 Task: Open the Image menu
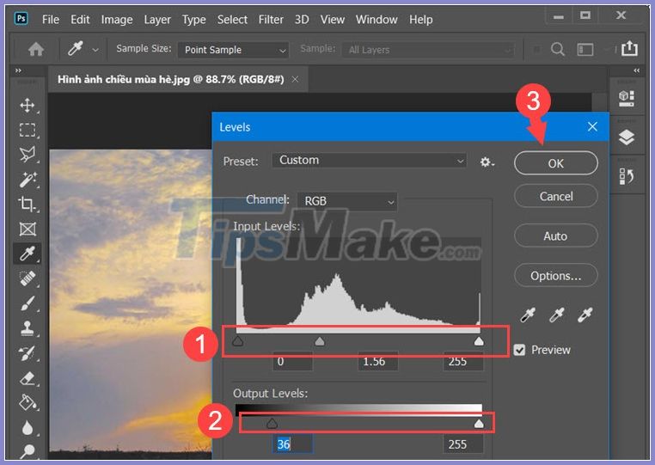[117, 20]
